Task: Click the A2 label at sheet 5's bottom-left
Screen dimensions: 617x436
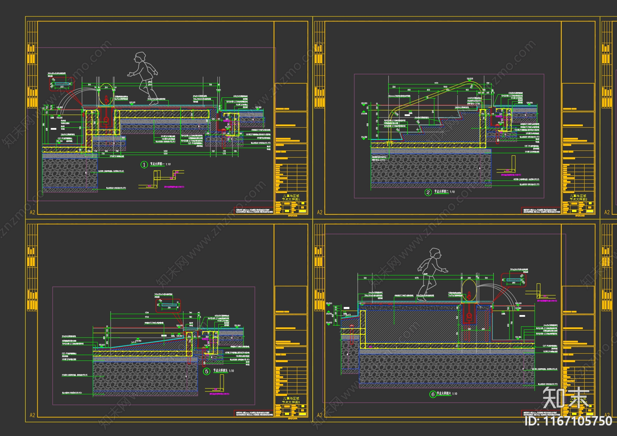Action: (32, 415)
